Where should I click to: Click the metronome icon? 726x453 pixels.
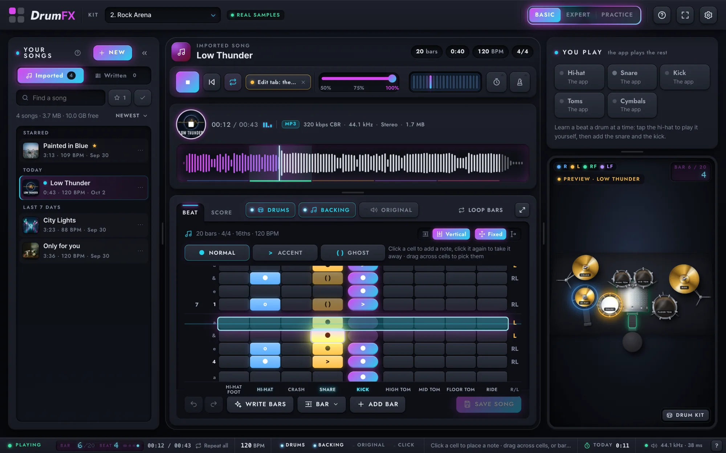[519, 82]
